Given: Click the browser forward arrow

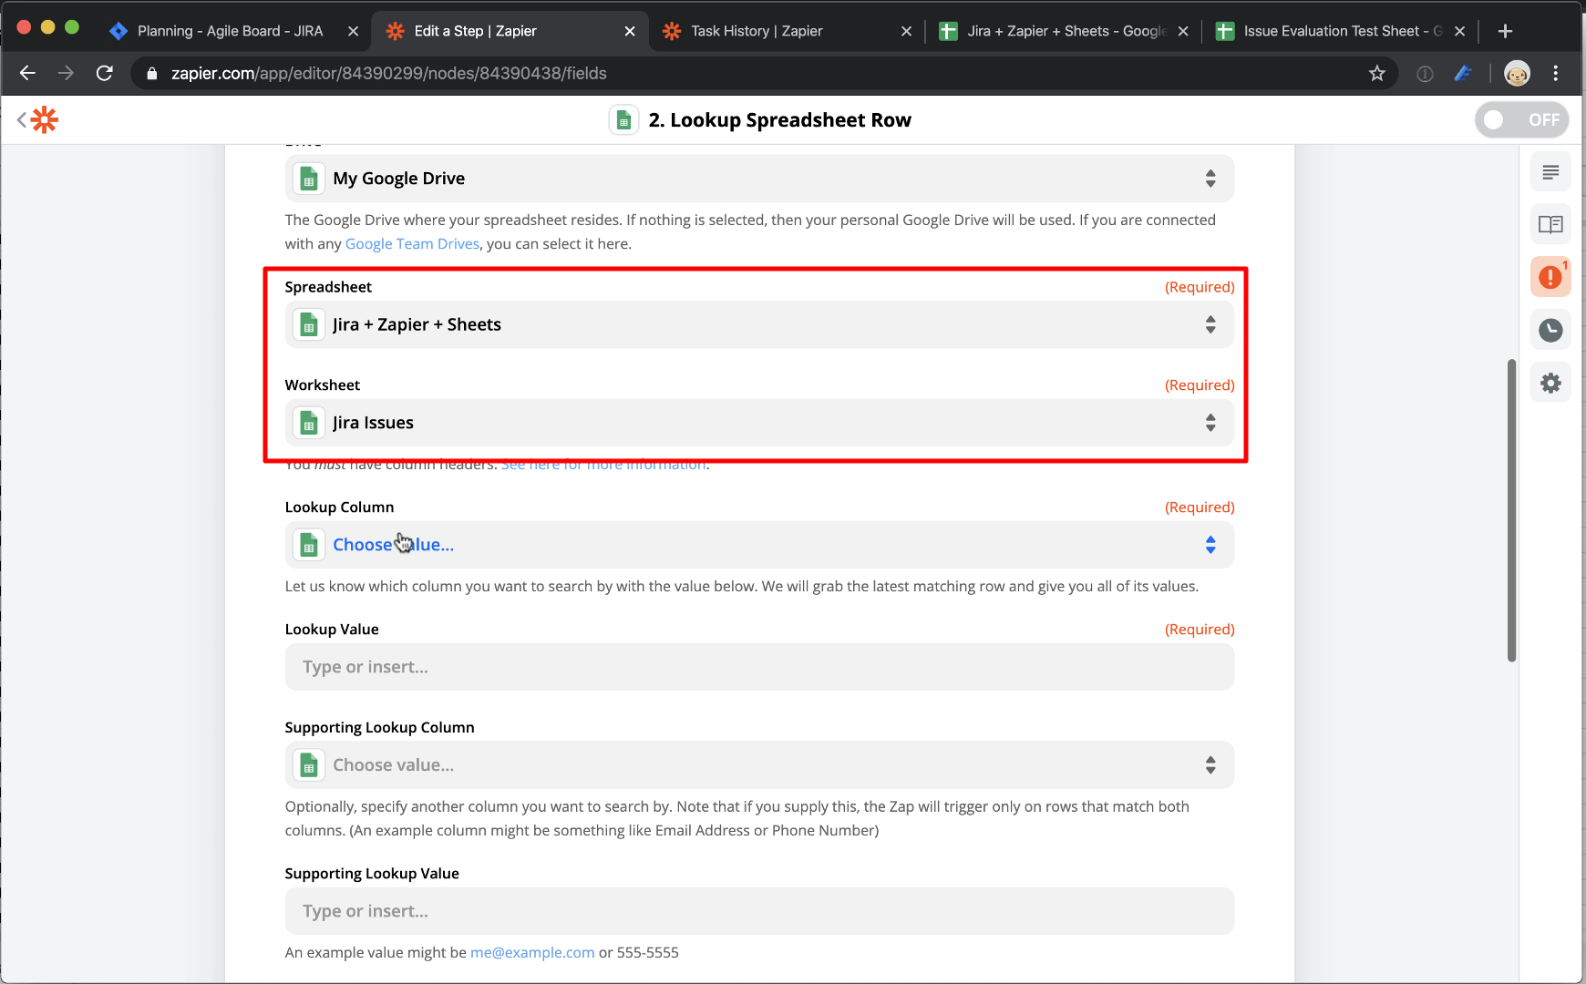Looking at the screenshot, I should [66, 73].
